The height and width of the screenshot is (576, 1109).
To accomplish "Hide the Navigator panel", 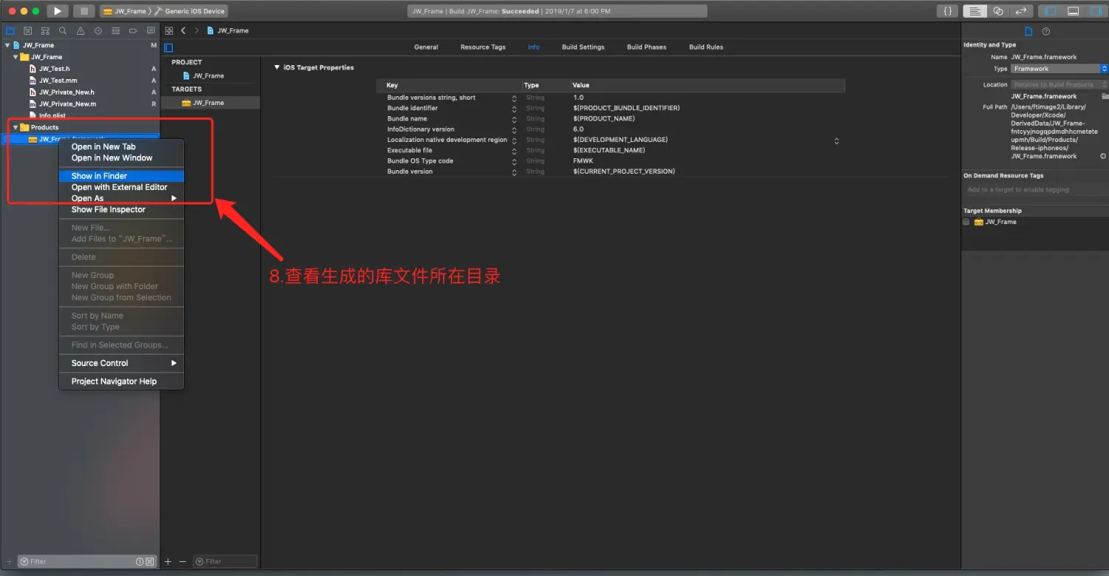I will pyautogui.click(x=1050, y=11).
